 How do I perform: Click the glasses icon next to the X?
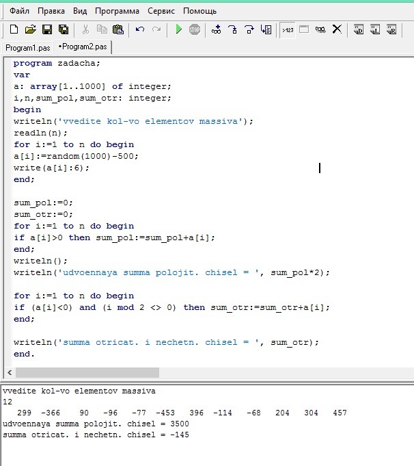coord(320,29)
